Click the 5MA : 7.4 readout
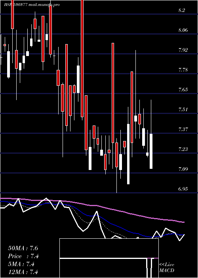The width and height of the screenshot is (198, 278). [21, 264]
